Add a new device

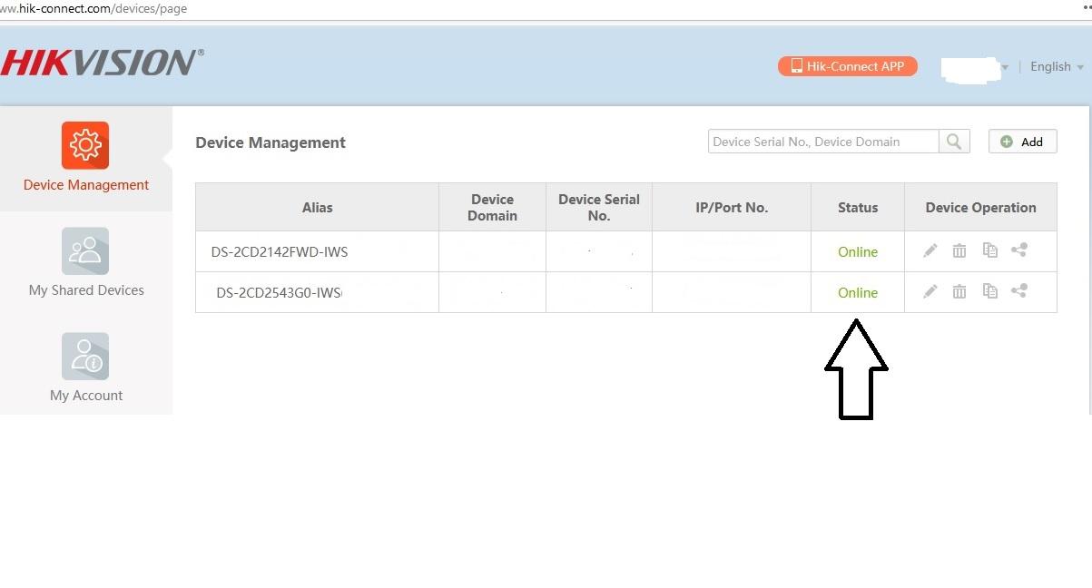click(1022, 142)
